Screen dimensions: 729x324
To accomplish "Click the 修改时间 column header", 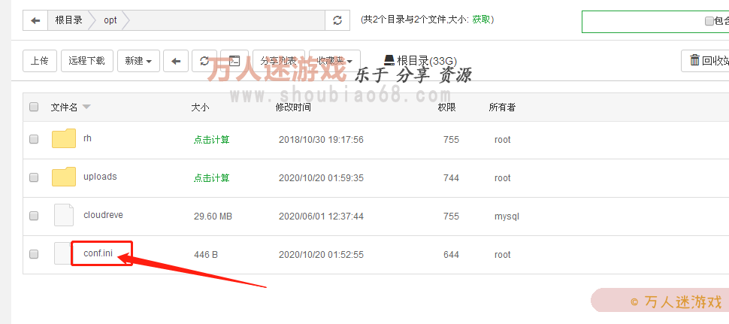I will coord(293,107).
